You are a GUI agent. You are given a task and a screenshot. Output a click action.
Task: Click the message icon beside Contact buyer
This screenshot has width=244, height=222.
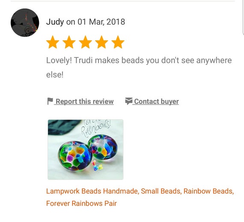(x=129, y=101)
